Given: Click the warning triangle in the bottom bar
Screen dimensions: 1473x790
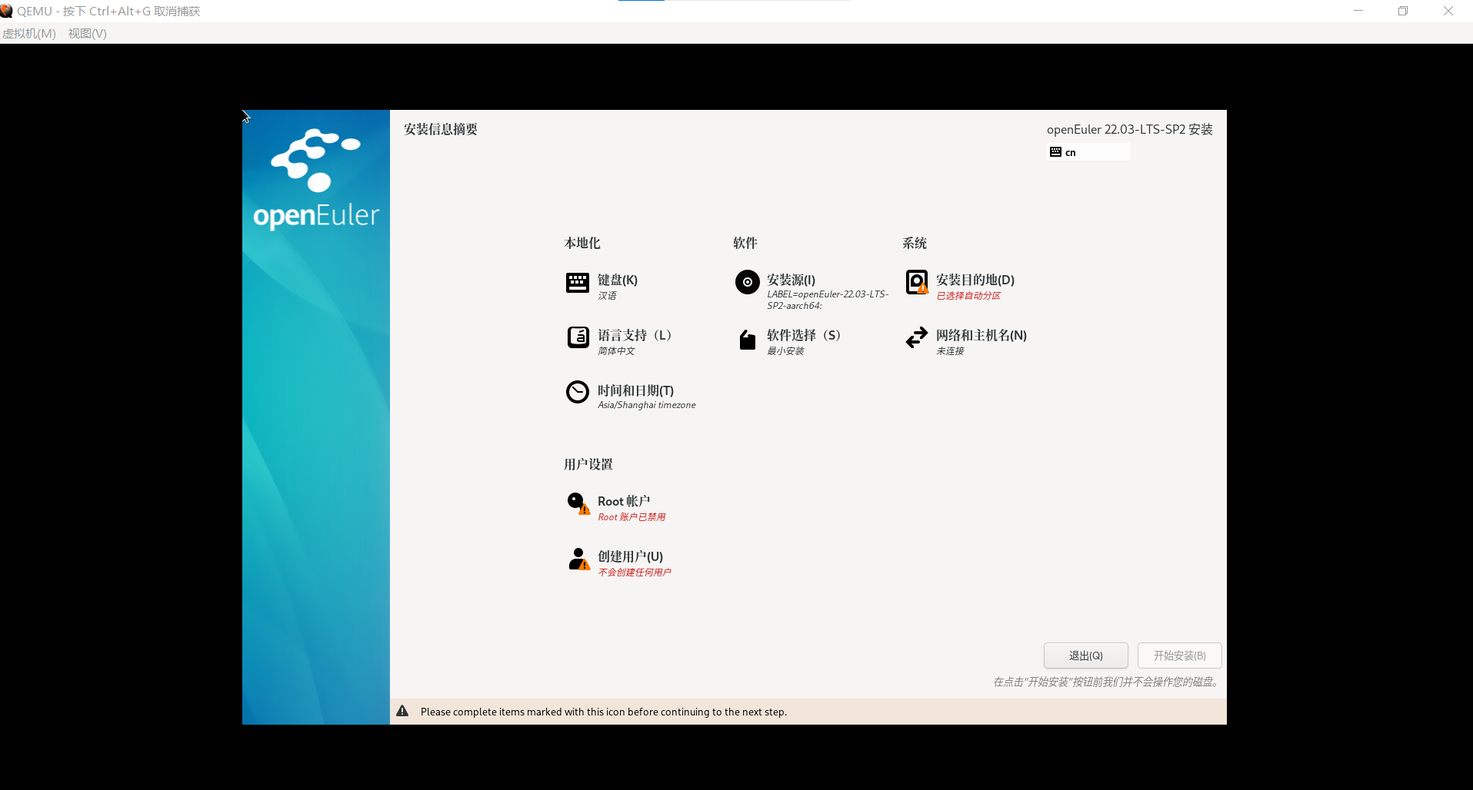Looking at the screenshot, I should coord(402,711).
